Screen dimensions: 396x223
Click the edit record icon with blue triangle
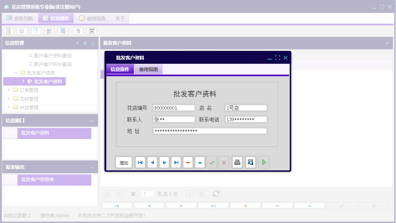[x=200, y=162]
